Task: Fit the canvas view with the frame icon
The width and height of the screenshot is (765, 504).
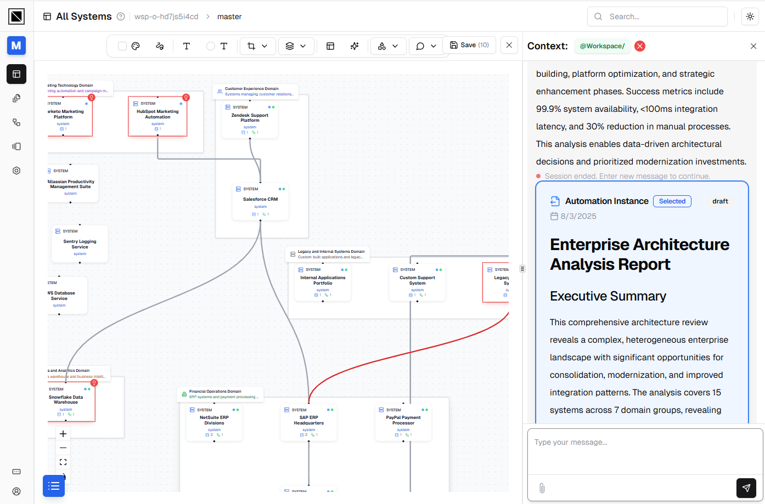Action: click(x=63, y=462)
